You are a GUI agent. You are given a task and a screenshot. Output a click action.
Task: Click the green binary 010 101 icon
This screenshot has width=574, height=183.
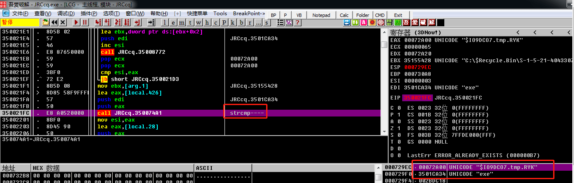[x=389, y=22]
